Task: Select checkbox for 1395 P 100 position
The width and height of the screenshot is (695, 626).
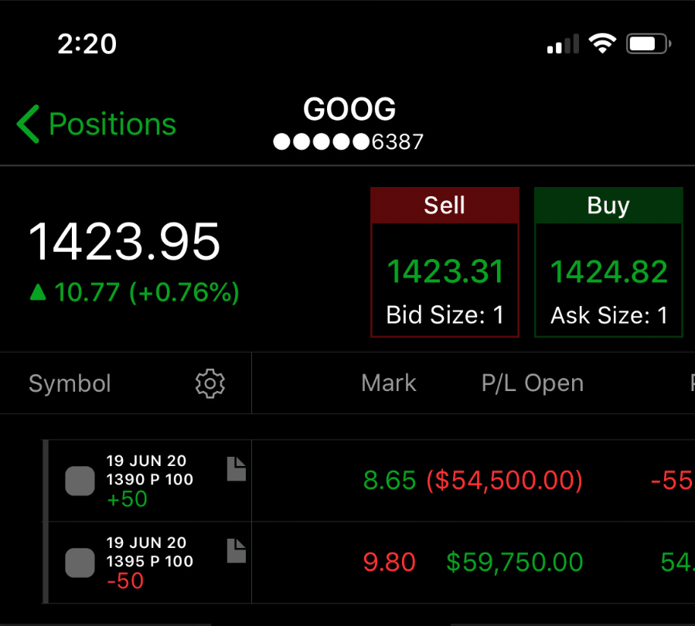Action: tap(80, 563)
